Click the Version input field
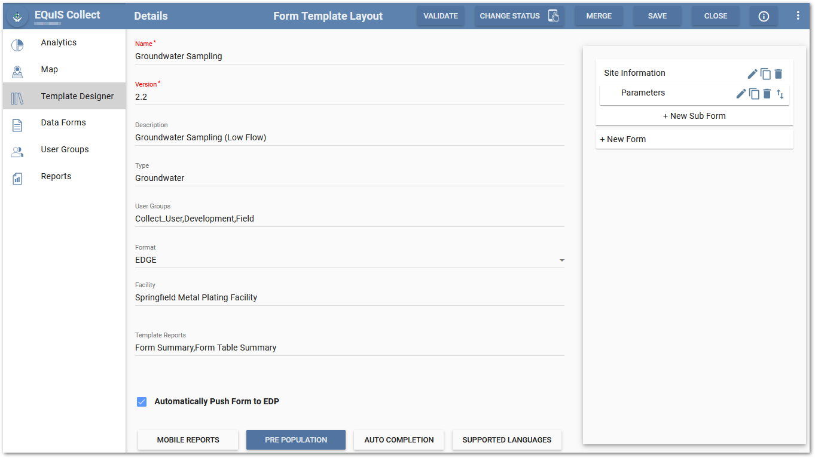The width and height of the screenshot is (815, 458). [x=349, y=97]
